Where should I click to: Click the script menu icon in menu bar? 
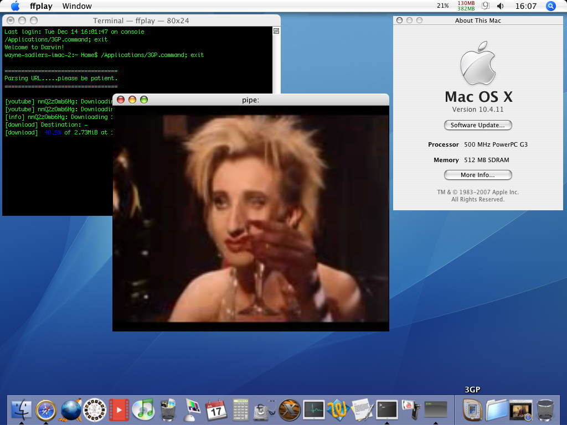coord(486,6)
